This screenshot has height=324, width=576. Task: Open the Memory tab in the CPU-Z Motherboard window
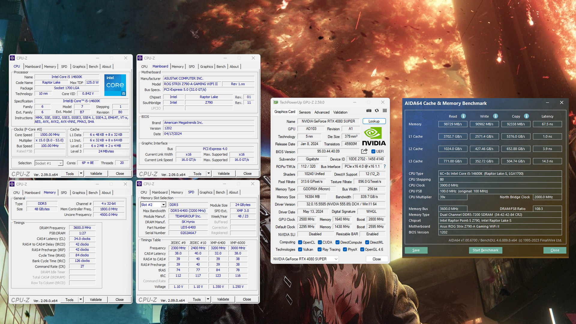click(178, 67)
